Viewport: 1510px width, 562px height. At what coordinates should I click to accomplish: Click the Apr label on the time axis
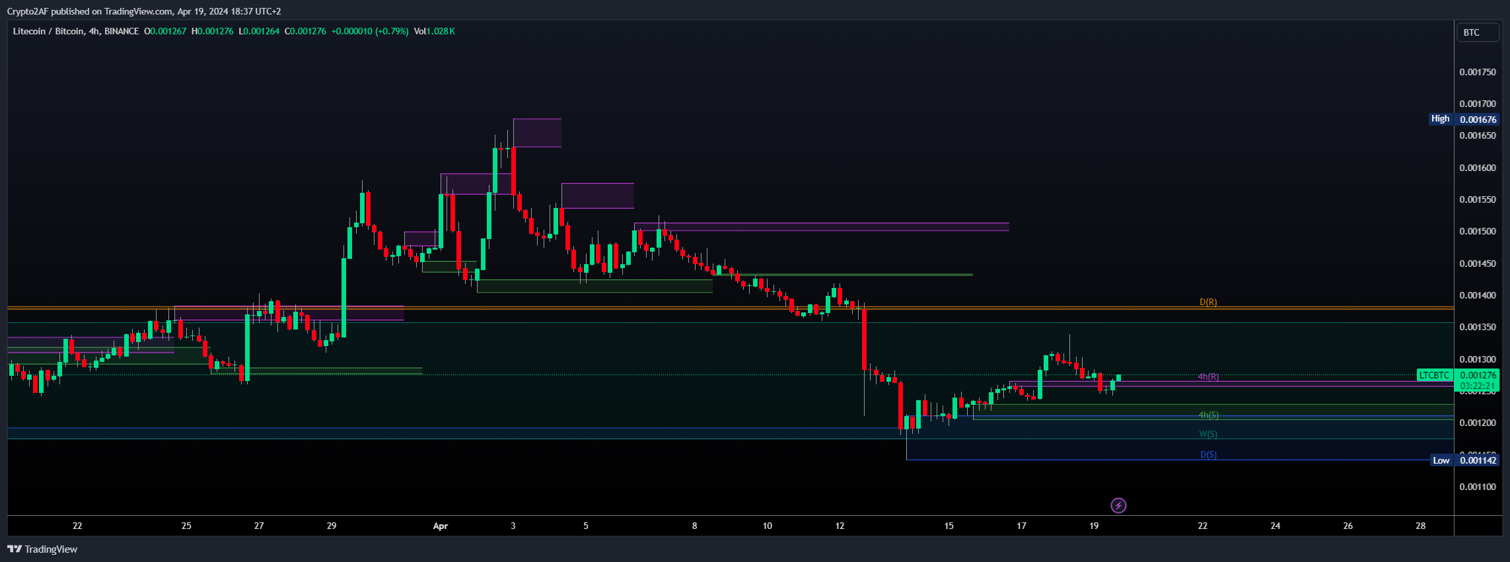click(x=441, y=526)
